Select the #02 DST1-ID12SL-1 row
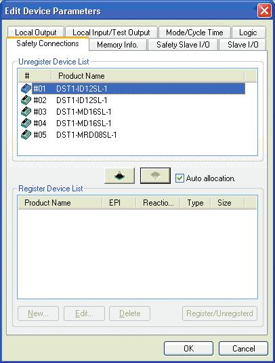 click(x=133, y=100)
